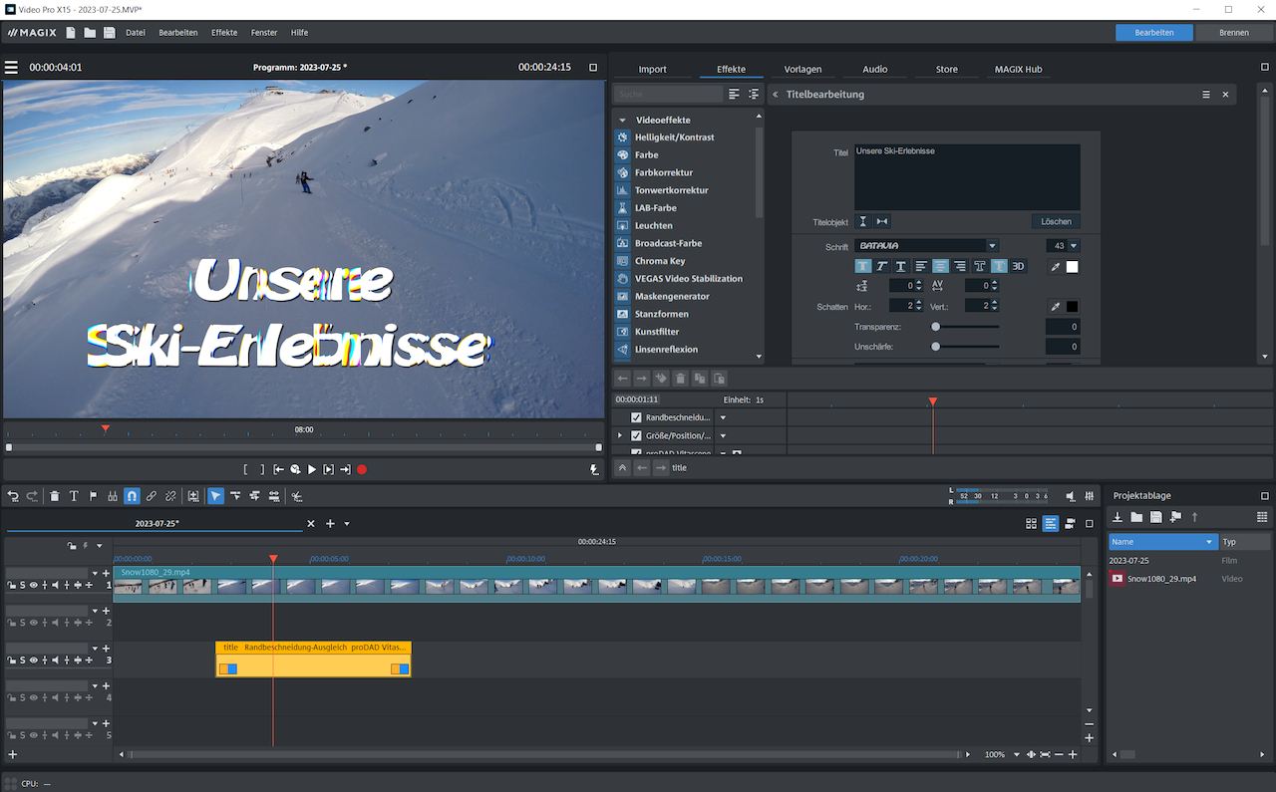Toggle the magnet snapping tool

click(132, 496)
